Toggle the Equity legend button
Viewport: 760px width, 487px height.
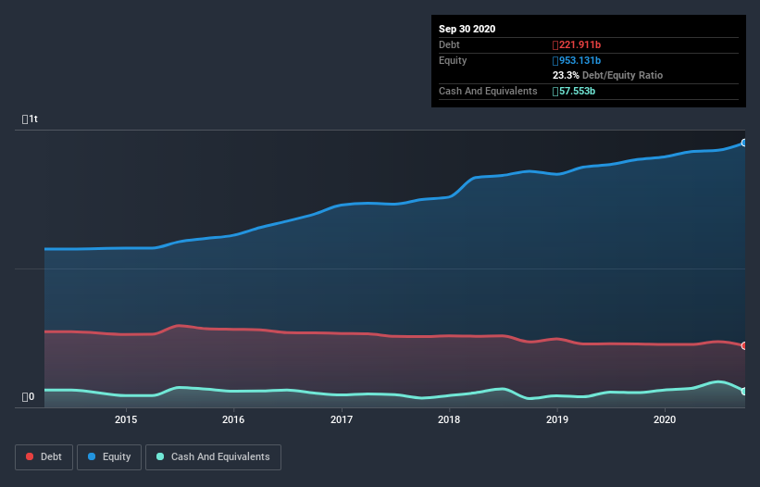109,457
